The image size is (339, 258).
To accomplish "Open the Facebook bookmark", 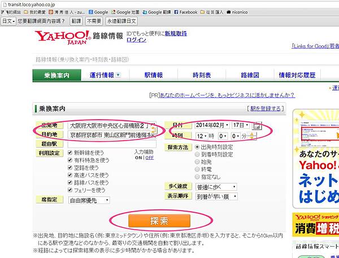I will coord(186,12).
